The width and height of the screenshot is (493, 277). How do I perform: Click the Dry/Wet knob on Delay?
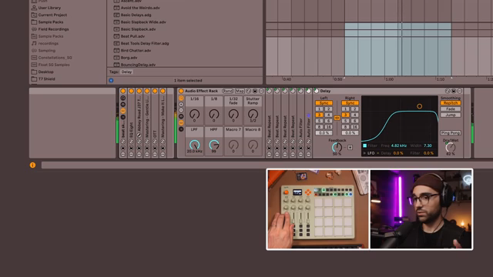point(450,147)
